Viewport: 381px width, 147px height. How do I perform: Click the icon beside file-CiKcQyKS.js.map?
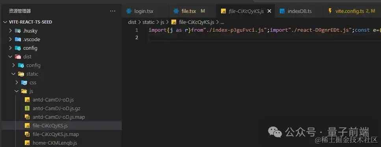click(x=28, y=134)
